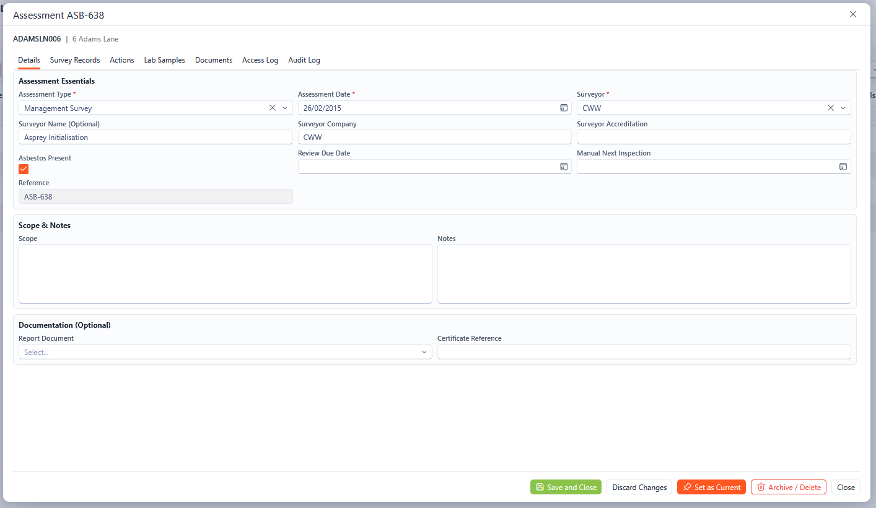
Task: Click inside the Scope text area
Action: coord(225,273)
